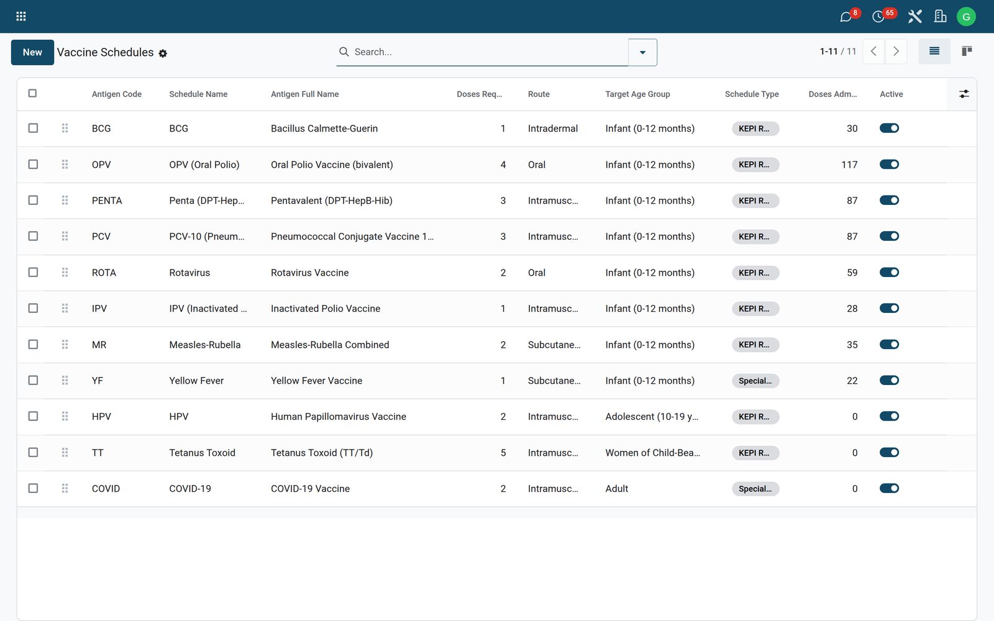Tick the select-all header checkbox
994x621 pixels.
[x=32, y=94]
